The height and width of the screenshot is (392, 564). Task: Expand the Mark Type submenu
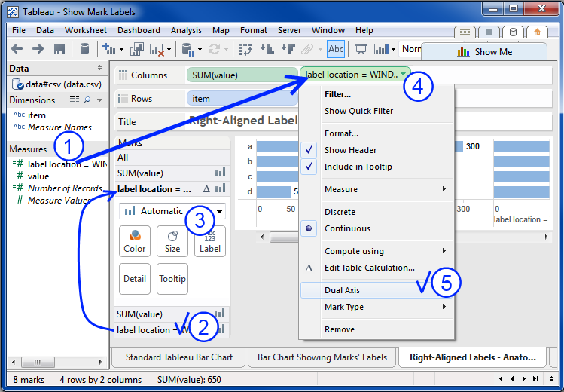click(377, 307)
